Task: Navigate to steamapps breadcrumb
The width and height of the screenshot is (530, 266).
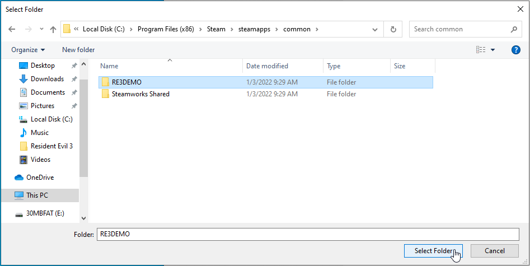Action: click(x=254, y=29)
